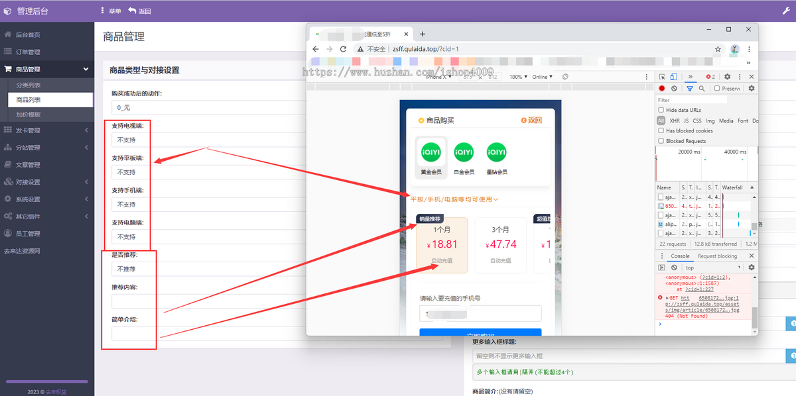This screenshot has height=396, width=796.
Task: Switch to Request blocking drawer tab
Action: tap(717, 256)
